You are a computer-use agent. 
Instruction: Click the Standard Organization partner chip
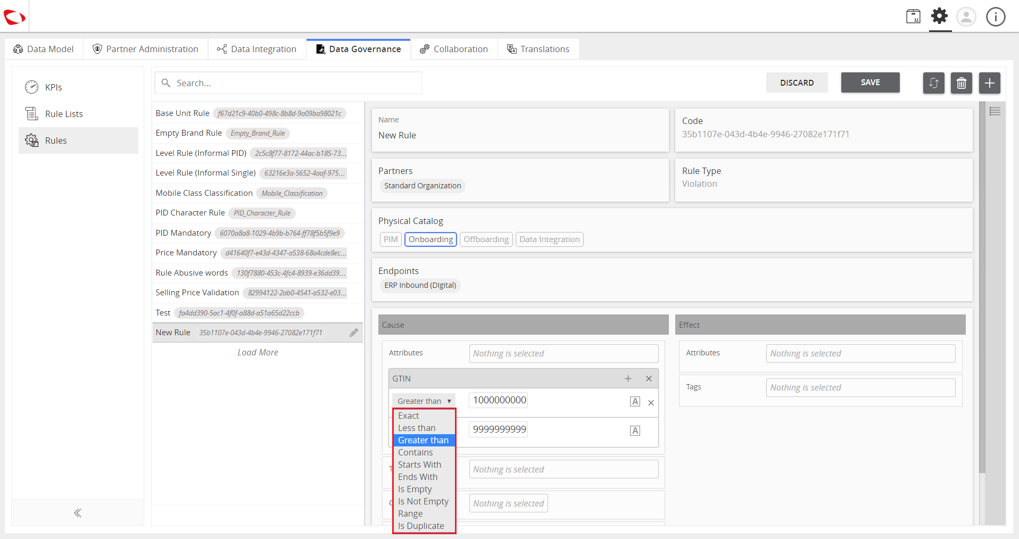(422, 186)
